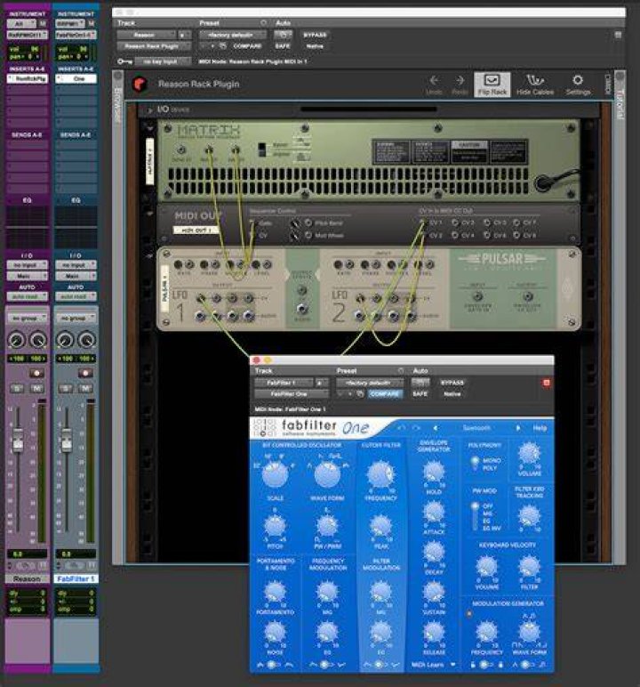Open no key input dropdown
This screenshot has height=687, width=640.
pos(163,61)
